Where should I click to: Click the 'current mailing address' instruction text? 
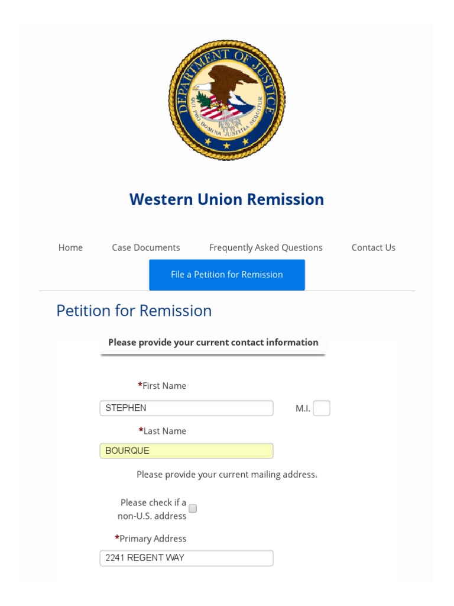[227, 475]
